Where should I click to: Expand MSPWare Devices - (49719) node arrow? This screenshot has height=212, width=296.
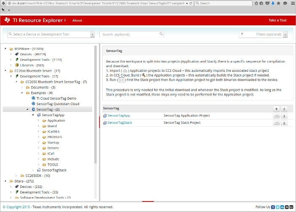click(x=11, y=54)
